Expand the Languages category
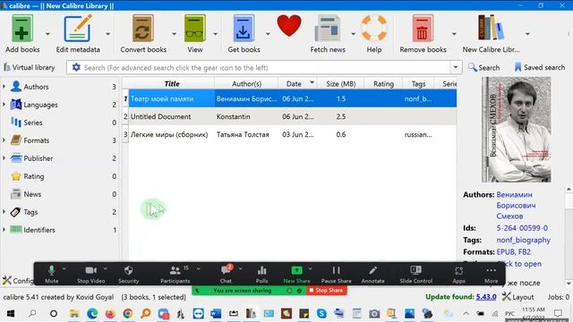Image resolution: width=573 pixels, height=322 pixels. coord(4,105)
